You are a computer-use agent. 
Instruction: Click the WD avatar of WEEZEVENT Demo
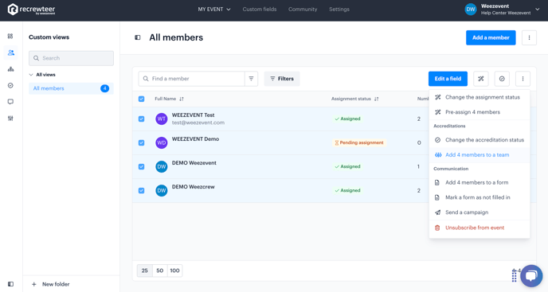[162, 142]
